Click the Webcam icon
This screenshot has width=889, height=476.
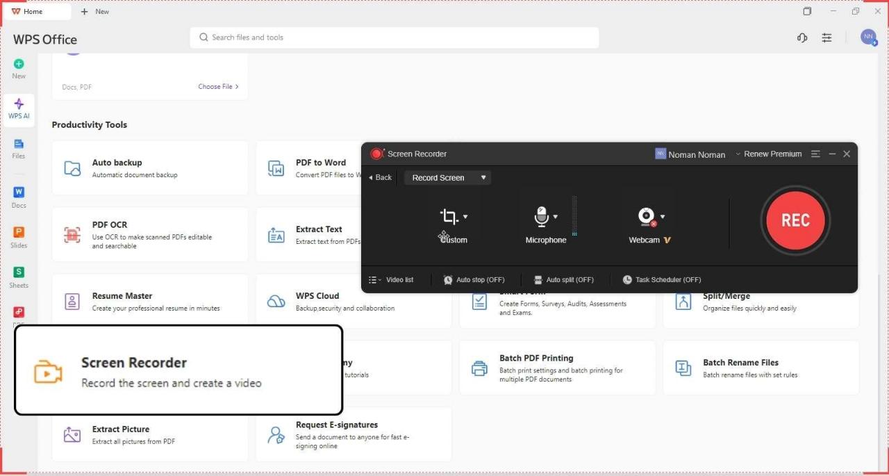[646, 216]
